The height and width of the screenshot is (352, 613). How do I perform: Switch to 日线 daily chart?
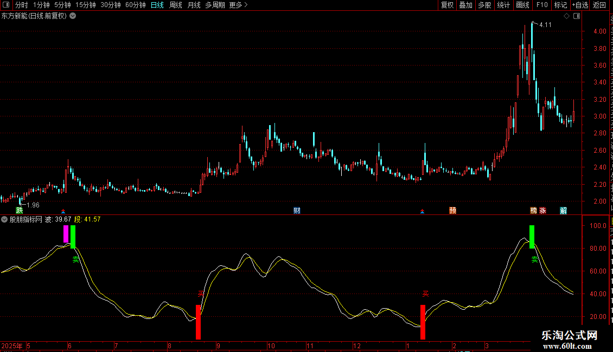[x=157, y=5]
